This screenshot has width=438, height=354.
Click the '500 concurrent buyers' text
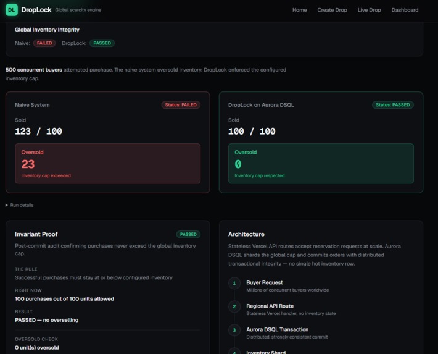point(34,70)
